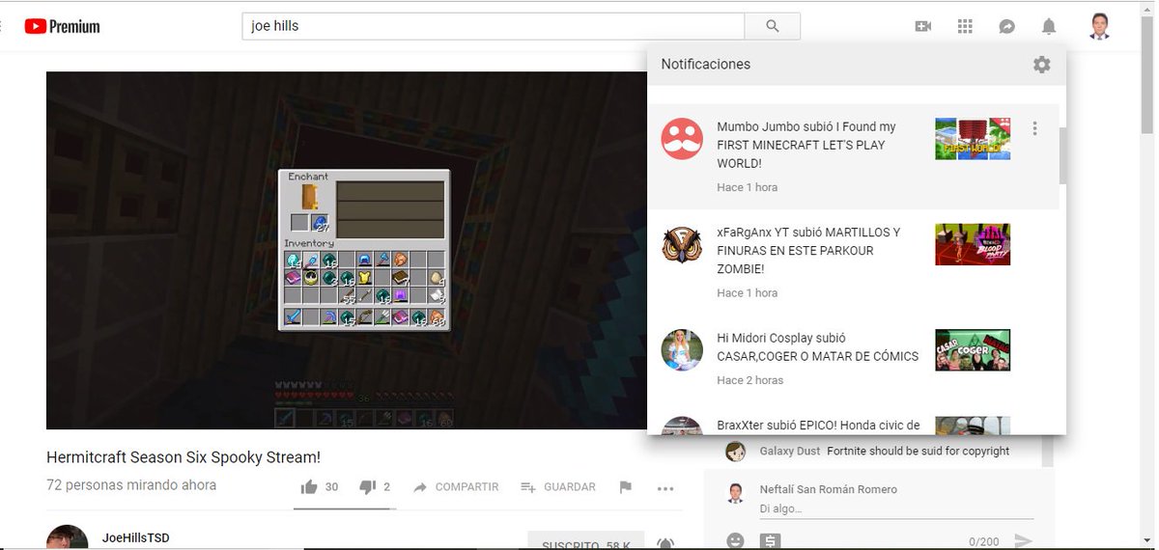Click Galaxy Dust chat avatar
Screen dimensions: 1159x550
tap(735, 452)
